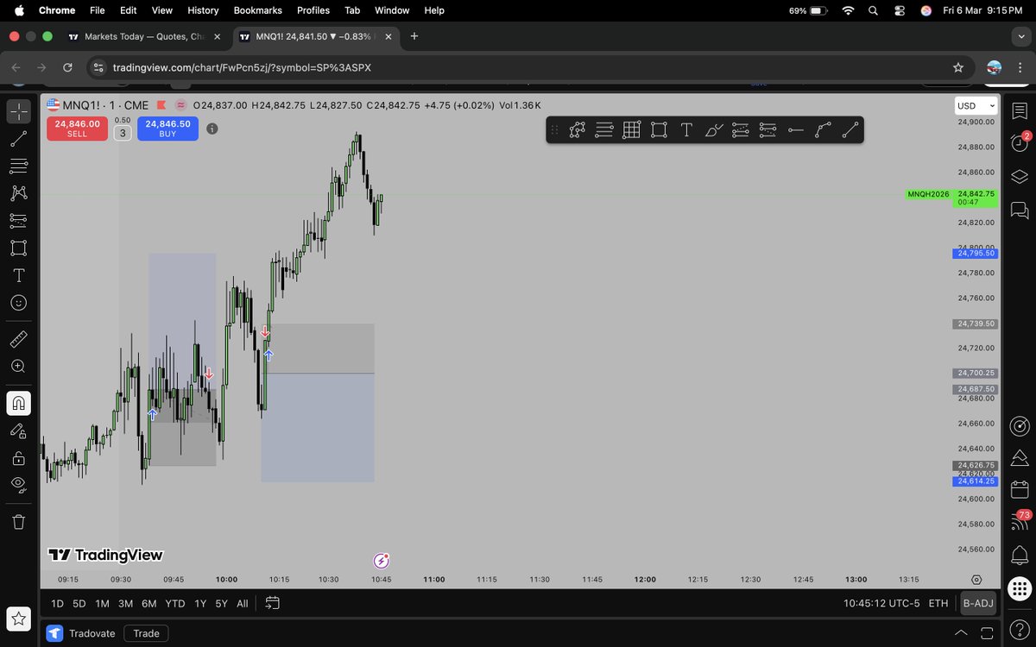Select the All time range
Viewport: 1036px width, 647px height.
tap(243, 604)
